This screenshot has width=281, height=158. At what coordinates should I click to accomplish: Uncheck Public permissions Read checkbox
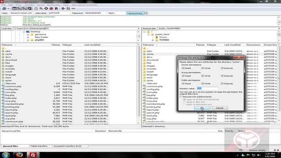pos(183,84)
